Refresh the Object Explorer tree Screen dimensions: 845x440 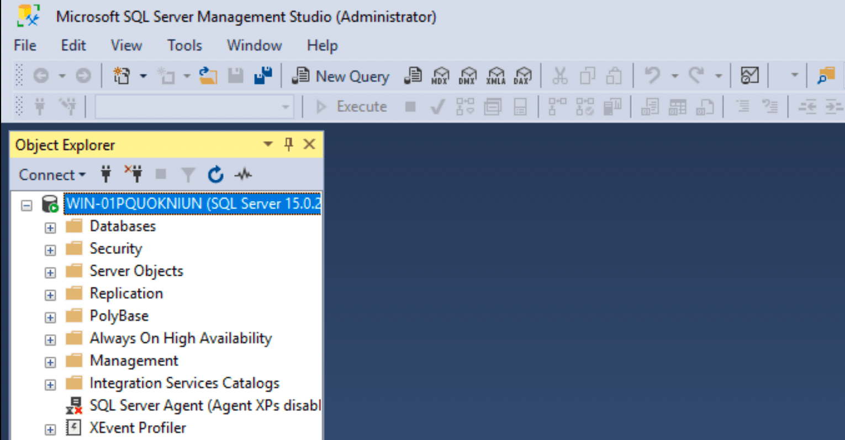[215, 174]
